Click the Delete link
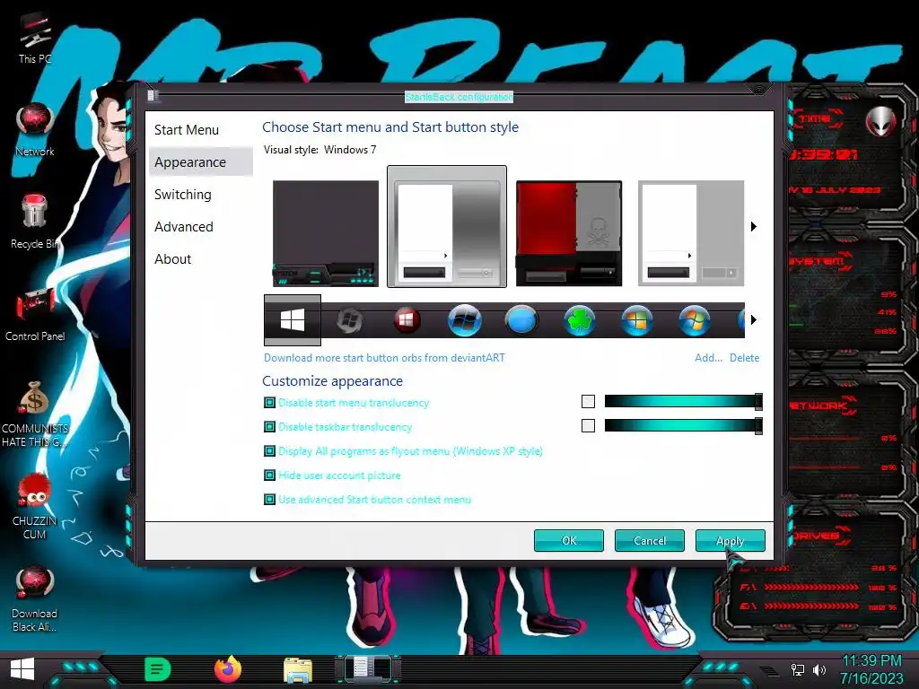 [744, 358]
